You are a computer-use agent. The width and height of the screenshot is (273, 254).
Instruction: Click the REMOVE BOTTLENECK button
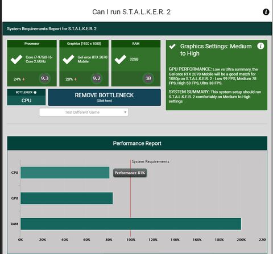104,97
